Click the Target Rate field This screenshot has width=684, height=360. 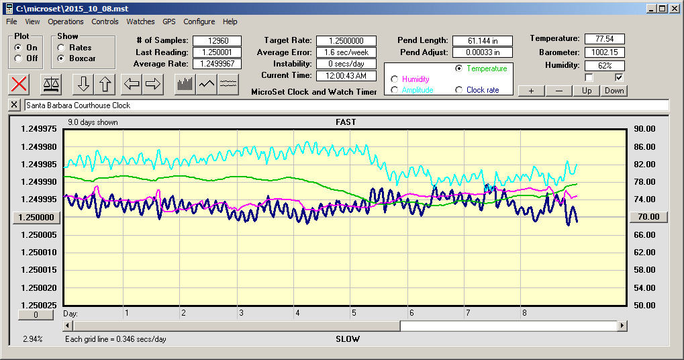[346, 40]
